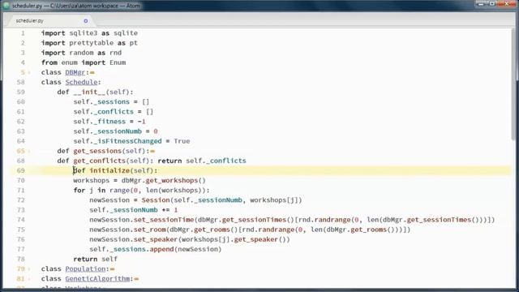Click the modified dot on scheduler.py tab
The height and width of the screenshot is (292, 519).
(86, 21)
